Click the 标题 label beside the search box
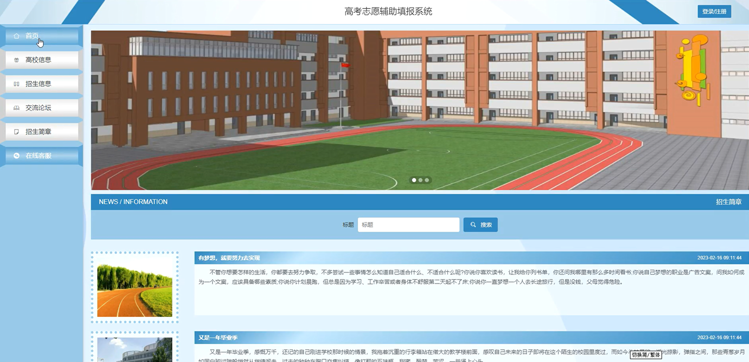This screenshot has width=749, height=362. click(348, 225)
